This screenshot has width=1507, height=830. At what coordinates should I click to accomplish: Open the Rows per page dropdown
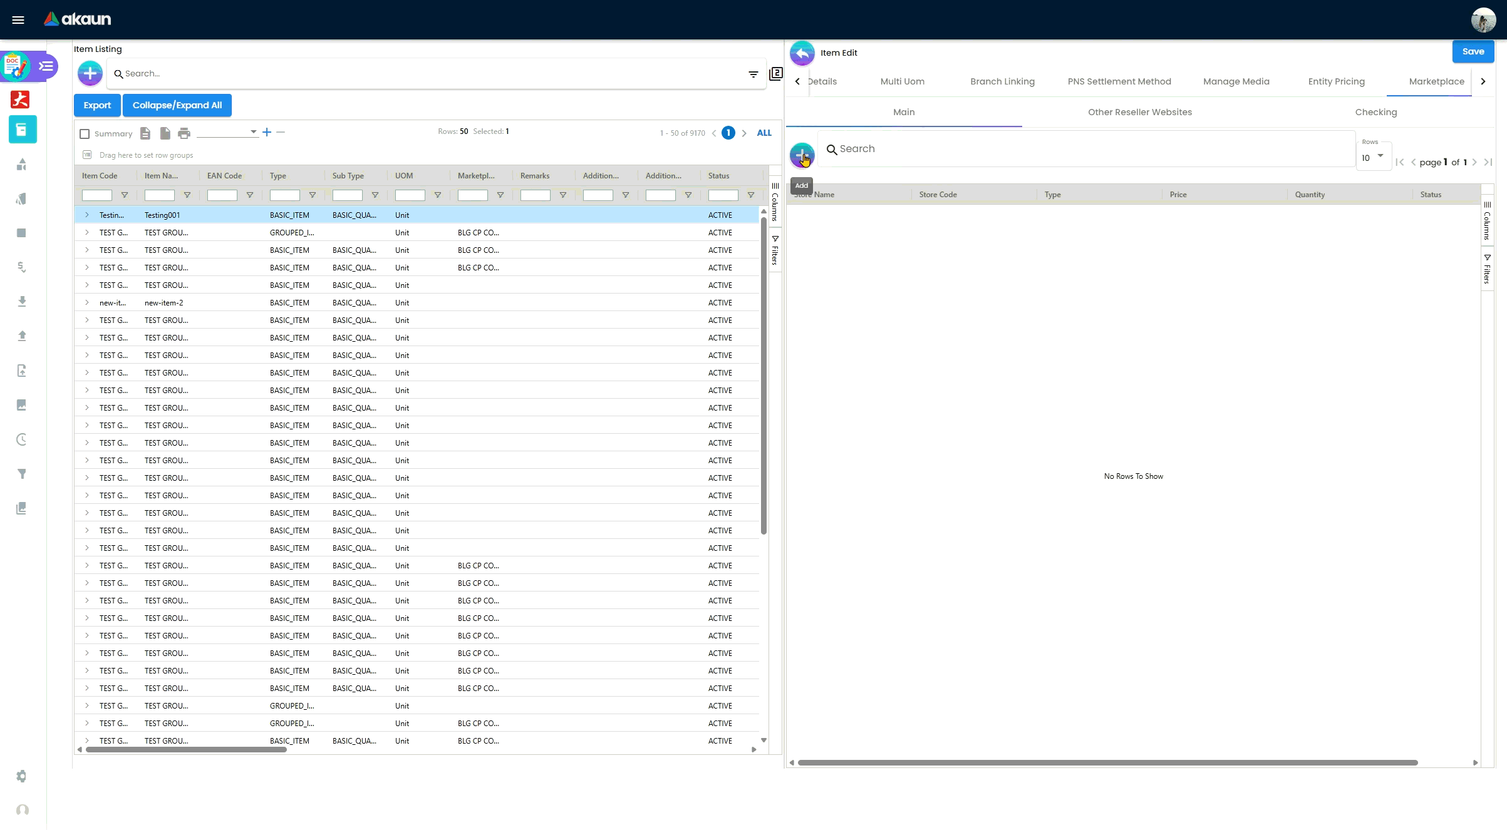[1373, 157]
